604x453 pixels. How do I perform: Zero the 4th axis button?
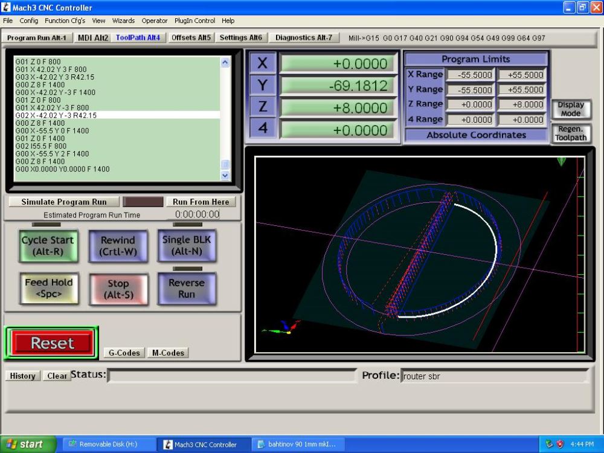pos(263,128)
